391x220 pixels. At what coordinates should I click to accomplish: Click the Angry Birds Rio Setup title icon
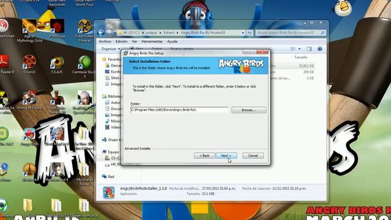click(x=126, y=53)
